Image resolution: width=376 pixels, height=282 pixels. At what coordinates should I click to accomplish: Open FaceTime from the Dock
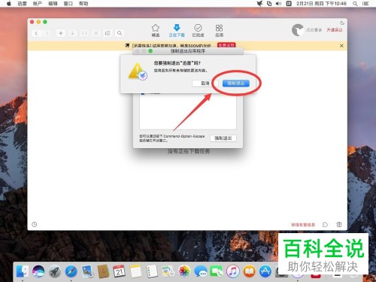[217, 271]
